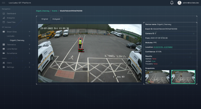Click the main analysed camera image
This screenshot has width=201, height=109.
[90, 53]
